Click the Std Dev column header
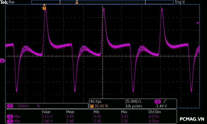The image size is (207, 124). [x=154, y=112]
